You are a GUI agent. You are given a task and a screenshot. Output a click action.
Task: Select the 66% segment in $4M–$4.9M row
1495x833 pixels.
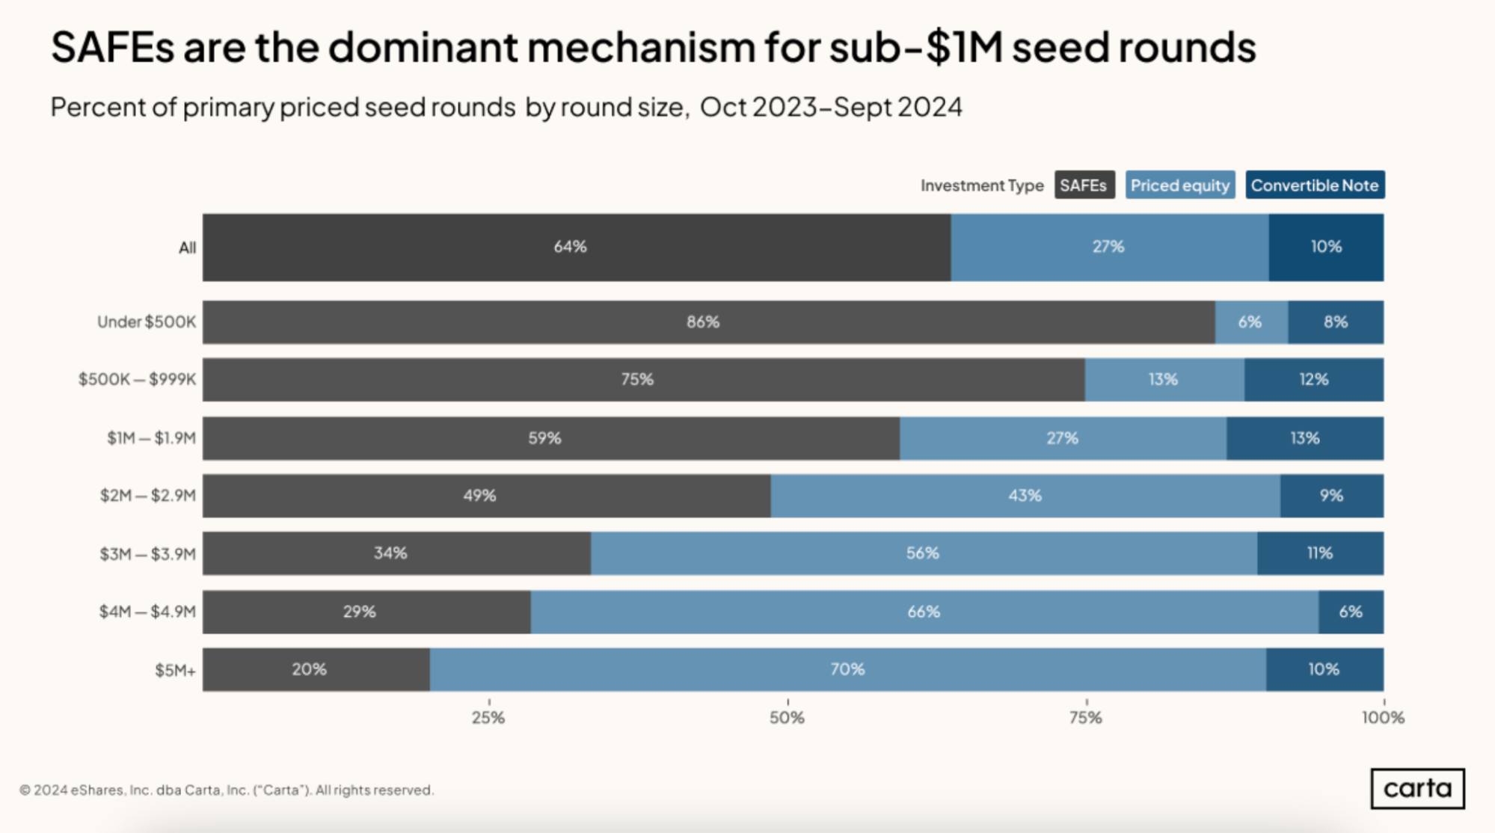point(924,612)
